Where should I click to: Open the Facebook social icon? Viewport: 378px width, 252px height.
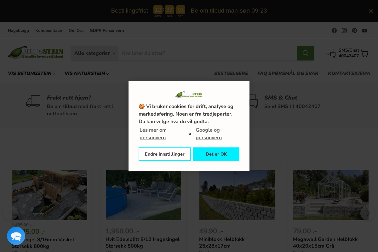click(334, 31)
